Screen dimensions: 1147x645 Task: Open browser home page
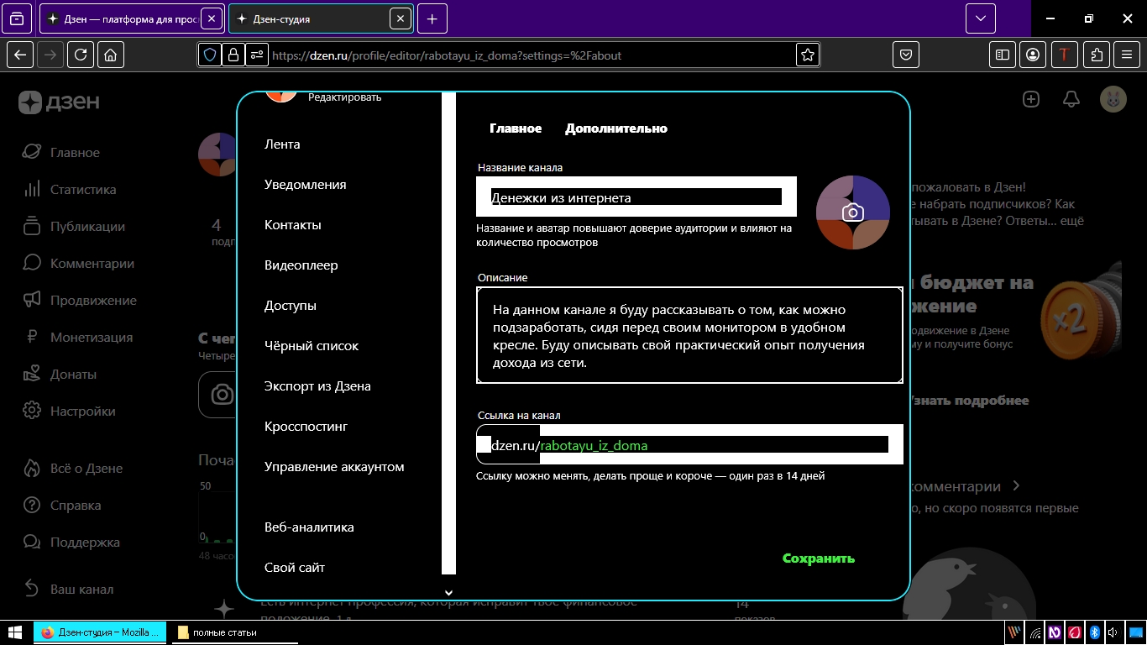[110, 55]
